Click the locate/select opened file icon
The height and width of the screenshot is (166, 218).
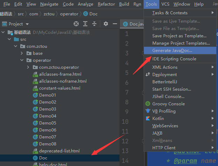(76, 24)
